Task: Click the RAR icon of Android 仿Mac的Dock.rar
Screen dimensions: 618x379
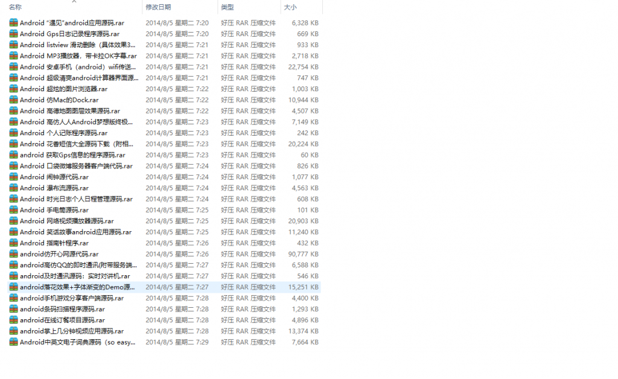Action: 13,100
